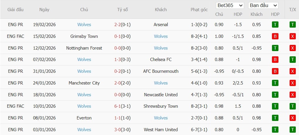Click green T HDP badge in Shrewsbury Town row
This screenshot has width=299, height=135.
click(x=275, y=106)
